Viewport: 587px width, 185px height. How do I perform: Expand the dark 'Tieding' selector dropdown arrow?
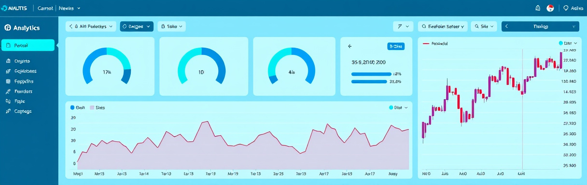click(573, 26)
